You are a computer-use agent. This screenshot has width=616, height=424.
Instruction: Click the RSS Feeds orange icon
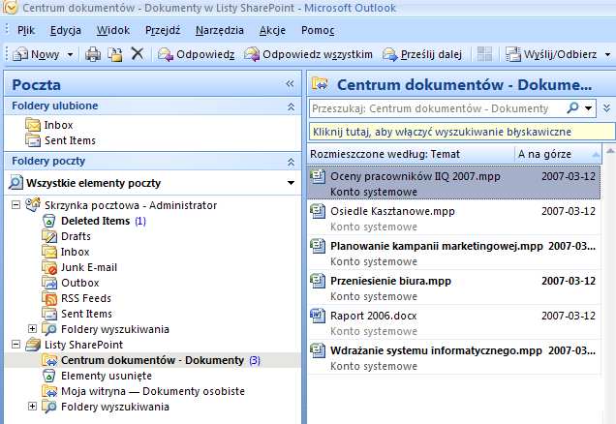click(50, 298)
